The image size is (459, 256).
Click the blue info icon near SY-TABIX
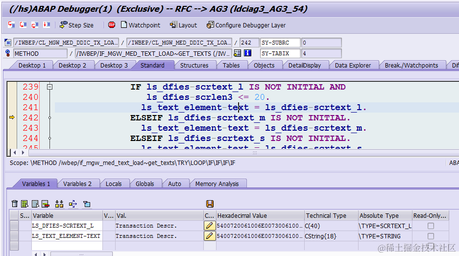(248, 53)
